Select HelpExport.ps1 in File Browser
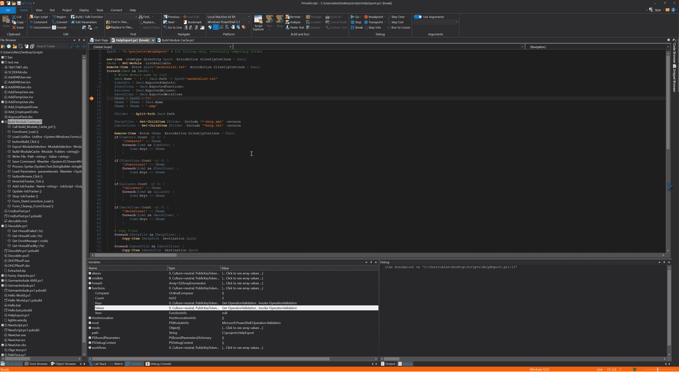This screenshot has width=679, height=372. point(19,315)
